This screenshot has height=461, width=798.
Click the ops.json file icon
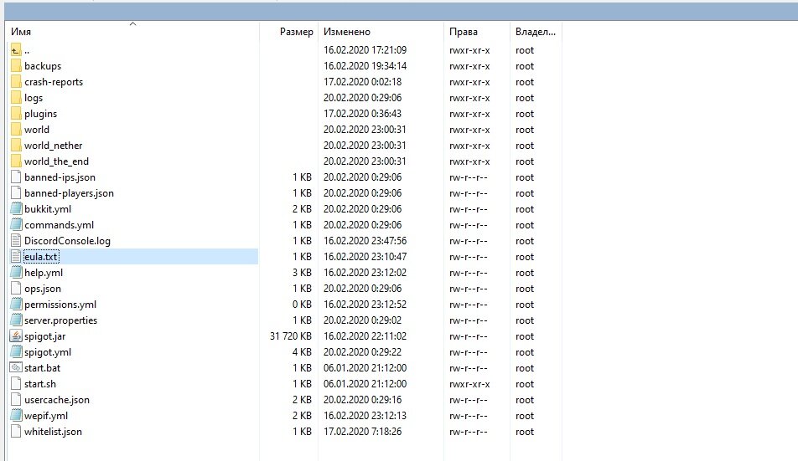tap(16, 289)
